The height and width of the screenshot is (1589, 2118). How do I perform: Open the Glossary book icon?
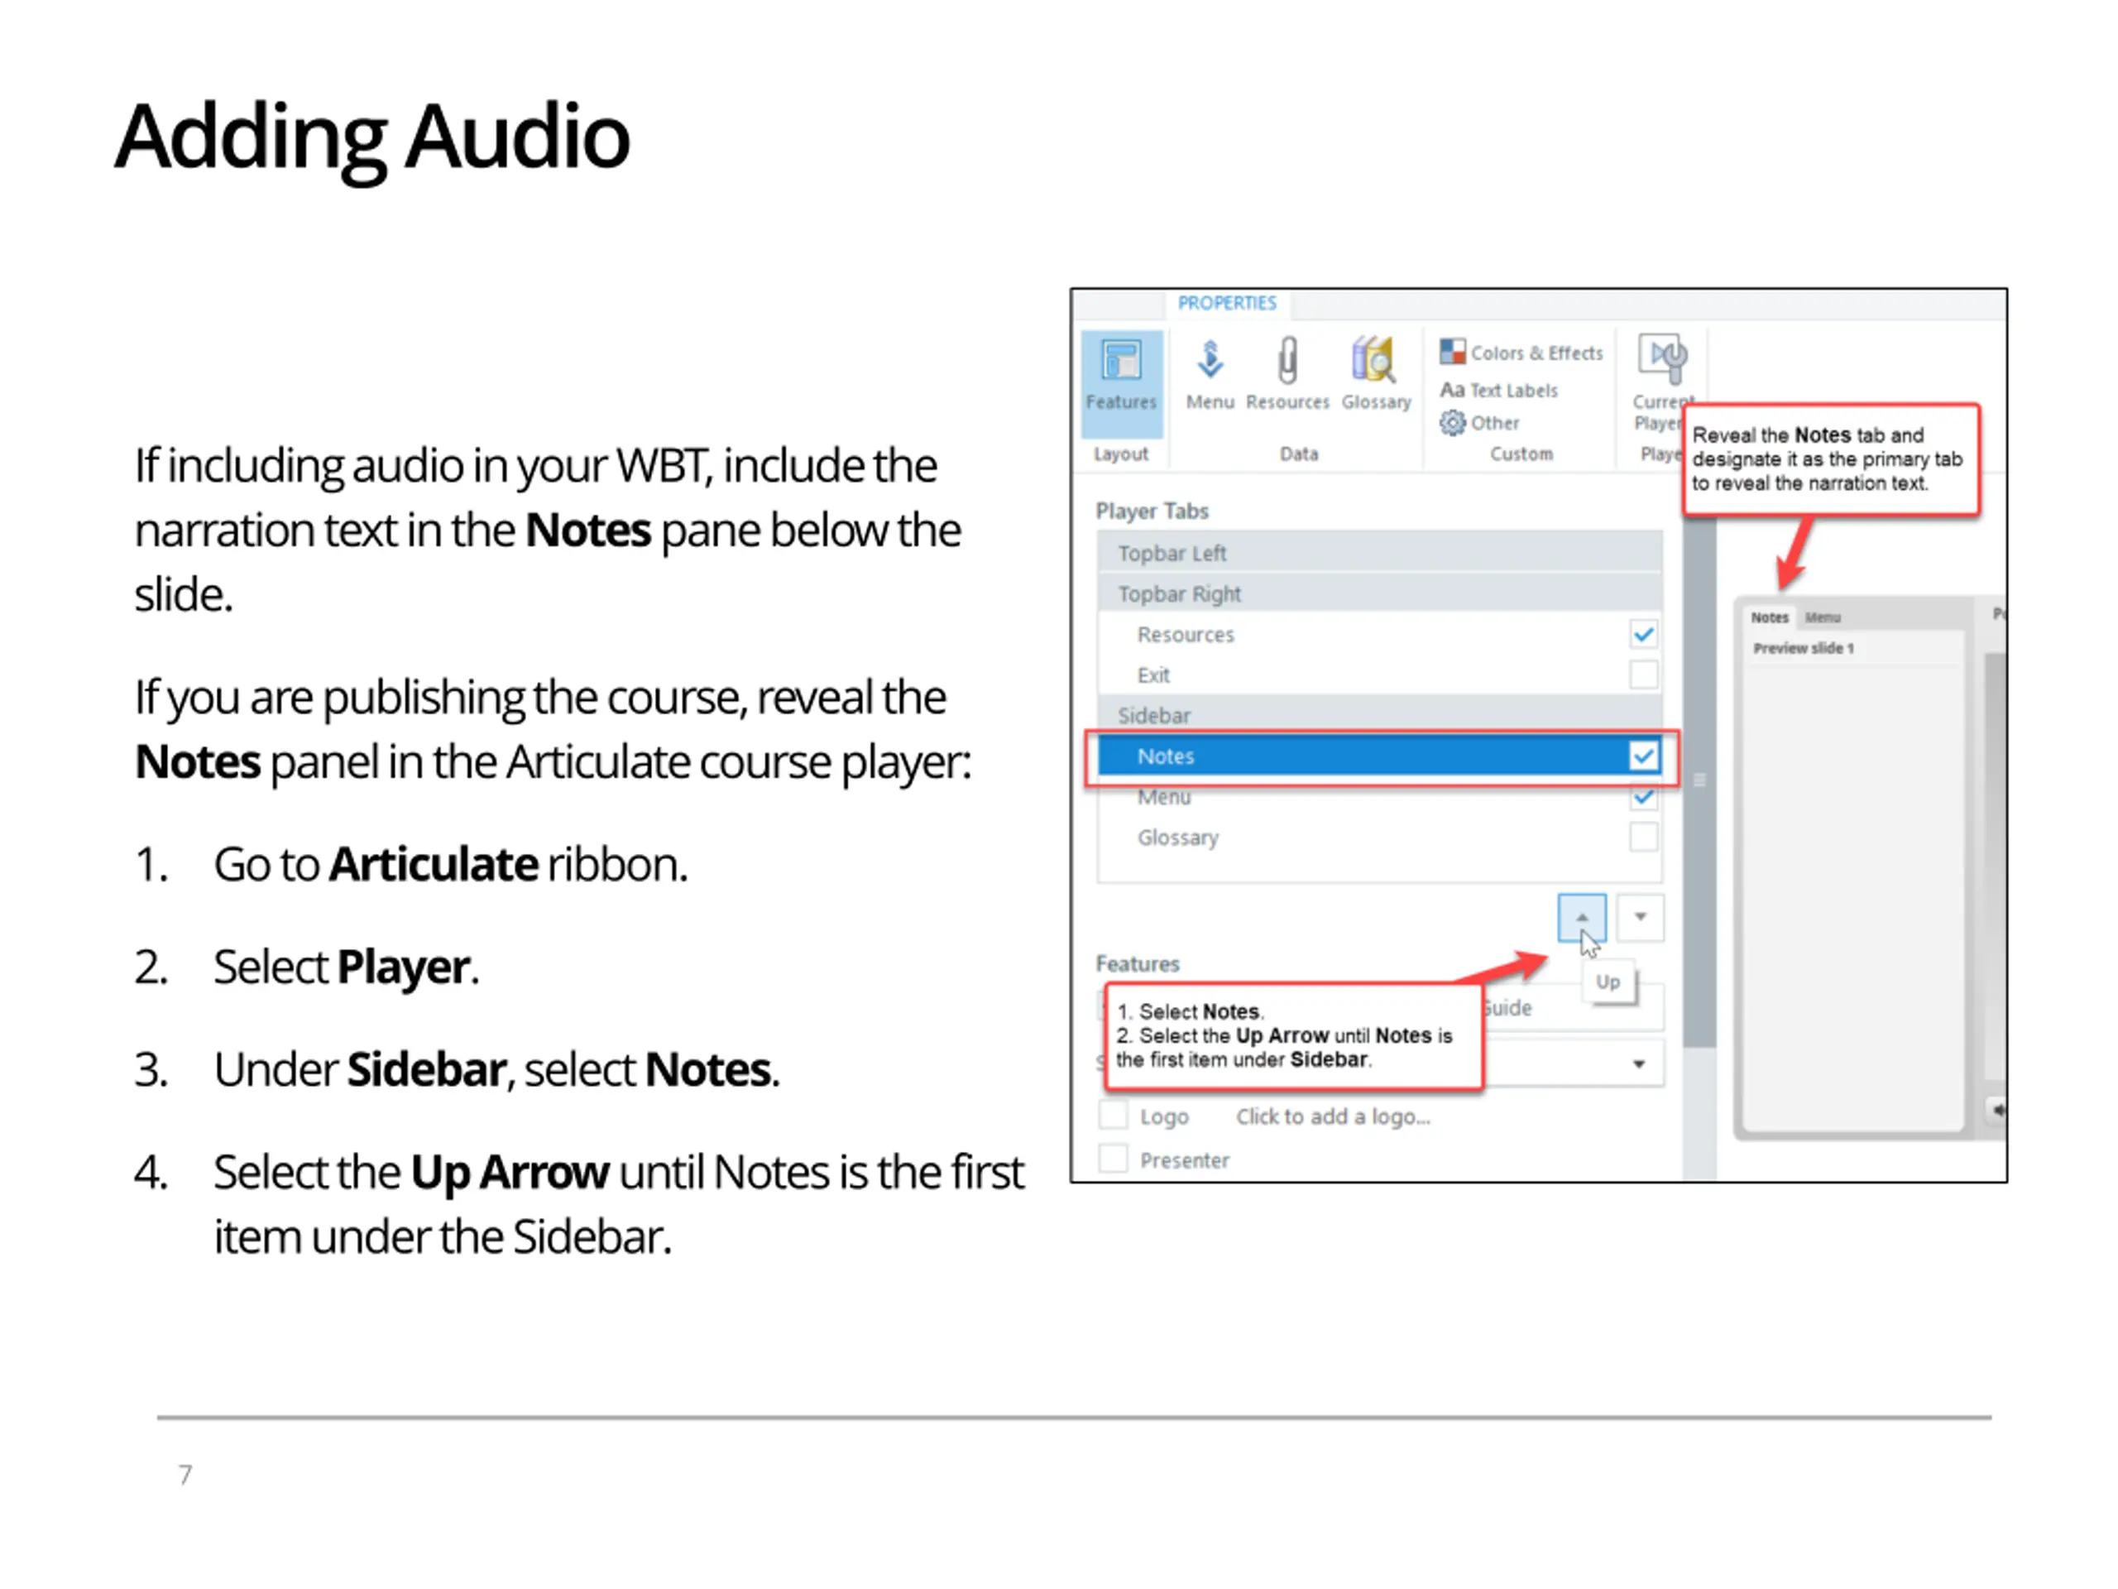pos(1376,375)
